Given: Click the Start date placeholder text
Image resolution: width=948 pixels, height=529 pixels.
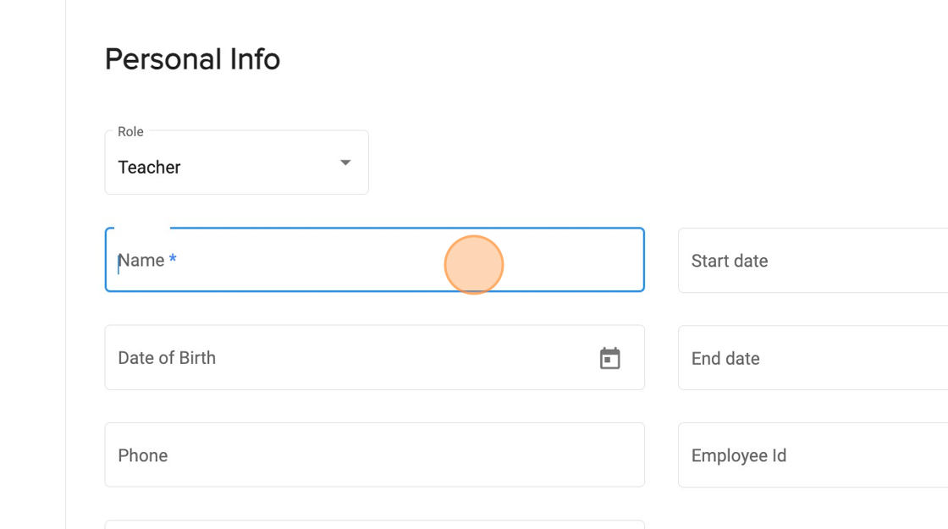Looking at the screenshot, I should point(730,261).
